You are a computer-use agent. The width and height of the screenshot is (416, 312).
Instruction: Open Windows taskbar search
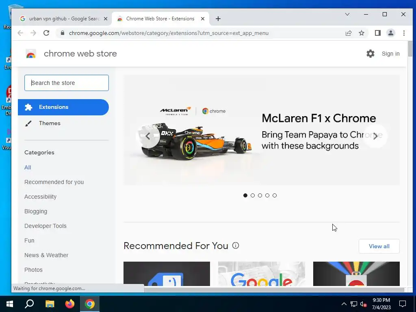pos(29,304)
